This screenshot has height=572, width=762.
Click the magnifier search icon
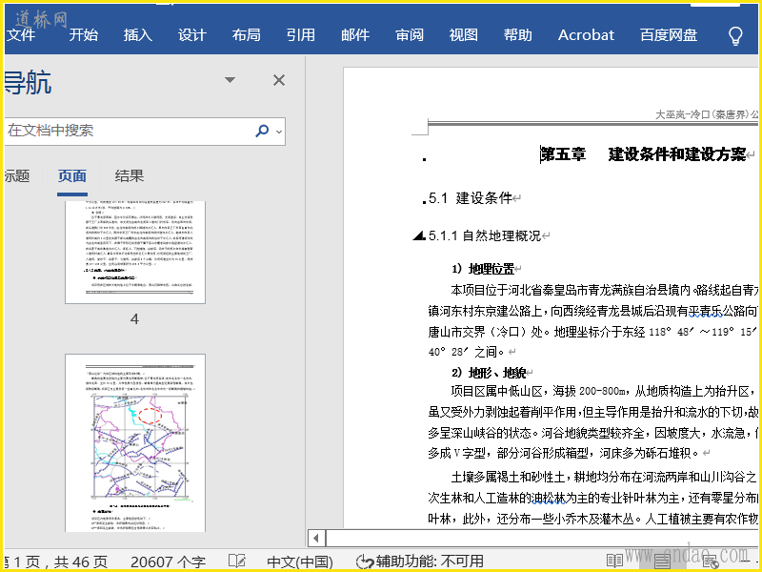(x=262, y=131)
